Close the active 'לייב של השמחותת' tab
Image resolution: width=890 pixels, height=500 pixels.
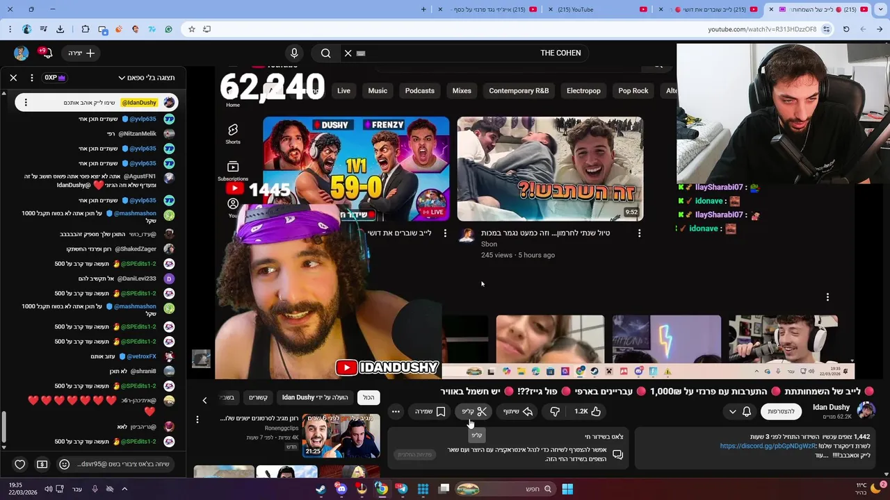coord(770,9)
